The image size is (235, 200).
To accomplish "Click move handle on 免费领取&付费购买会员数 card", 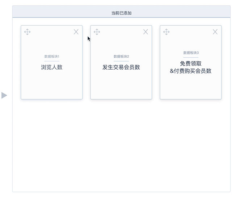I will [x=166, y=32].
